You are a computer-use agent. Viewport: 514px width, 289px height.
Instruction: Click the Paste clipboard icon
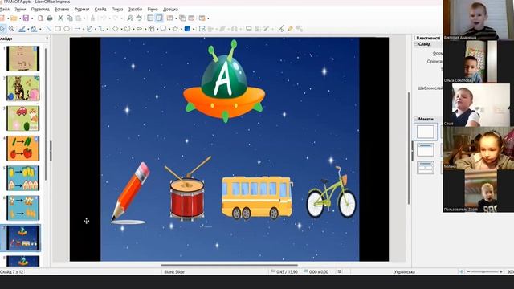coord(79,18)
